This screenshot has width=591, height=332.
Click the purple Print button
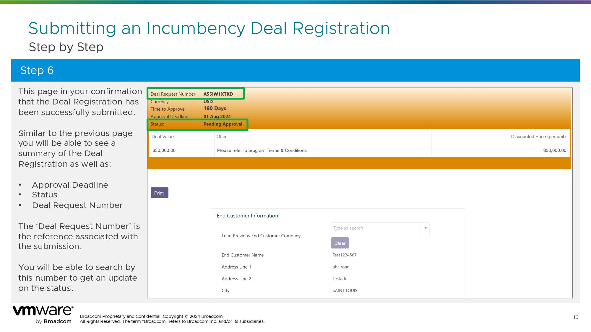[159, 193]
